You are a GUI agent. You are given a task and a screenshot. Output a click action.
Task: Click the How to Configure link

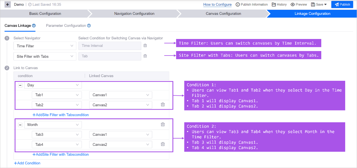(x=217, y=4)
